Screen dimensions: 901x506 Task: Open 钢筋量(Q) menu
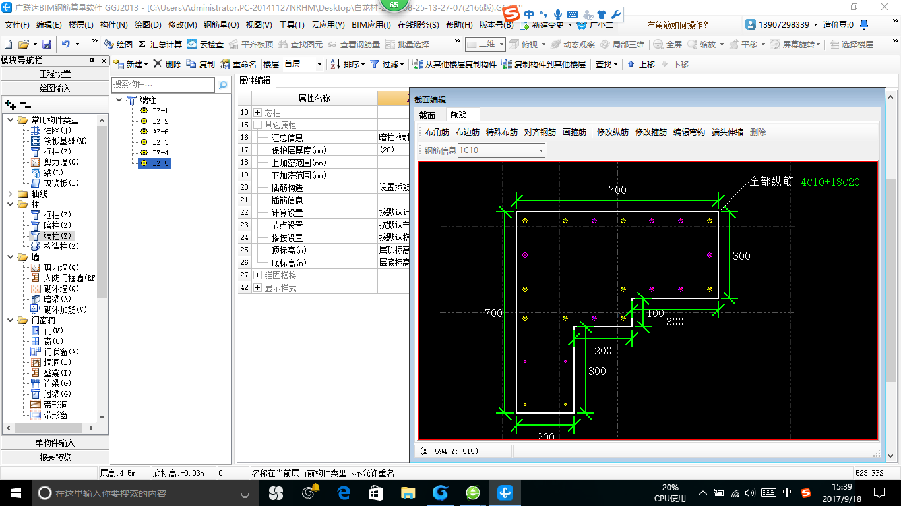pyautogui.click(x=221, y=24)
